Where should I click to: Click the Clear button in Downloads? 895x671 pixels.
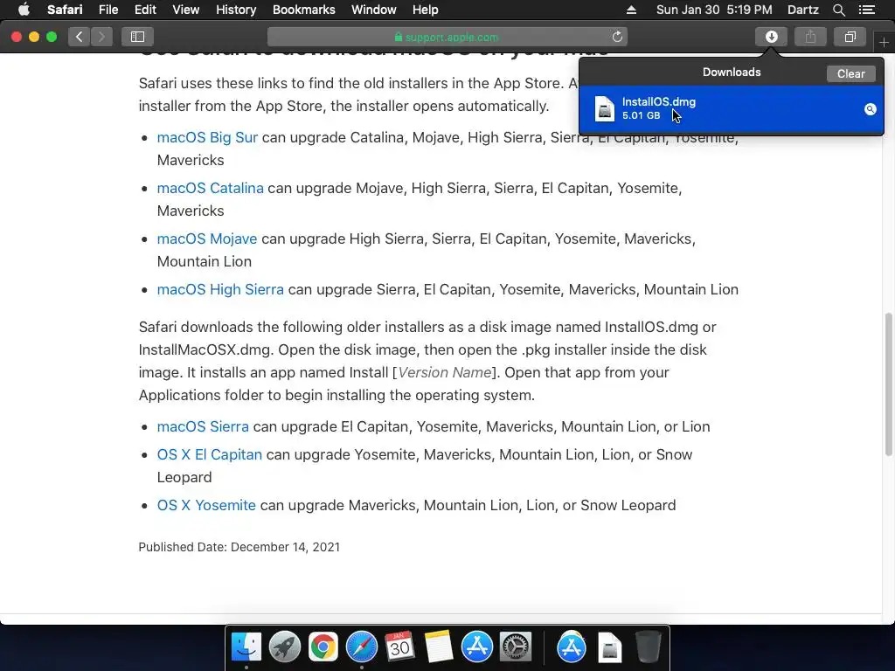(x=850, y=73)
